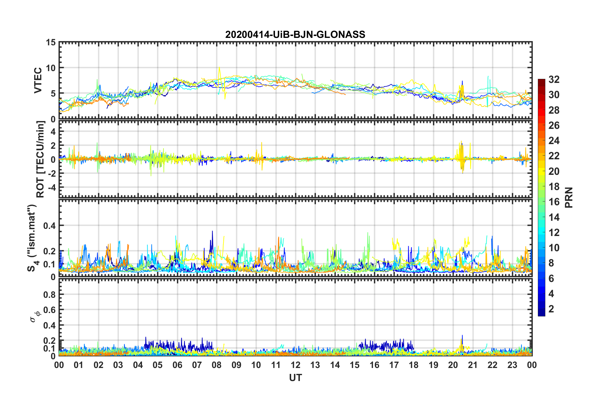Click the colorbar tick label 26
This screenshot has height=395, width=591.
[554, 125]
